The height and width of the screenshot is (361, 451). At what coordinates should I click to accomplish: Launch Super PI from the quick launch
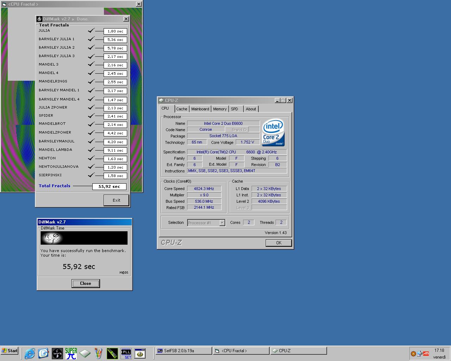(x=71, y=353)
